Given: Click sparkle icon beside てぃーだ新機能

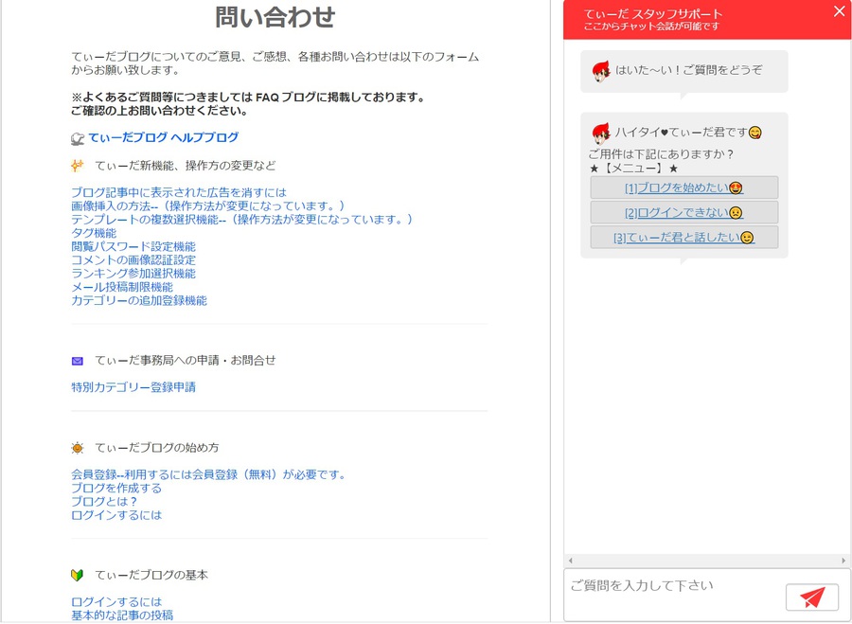Looking at the screenshot, I should tap(78, 166).
